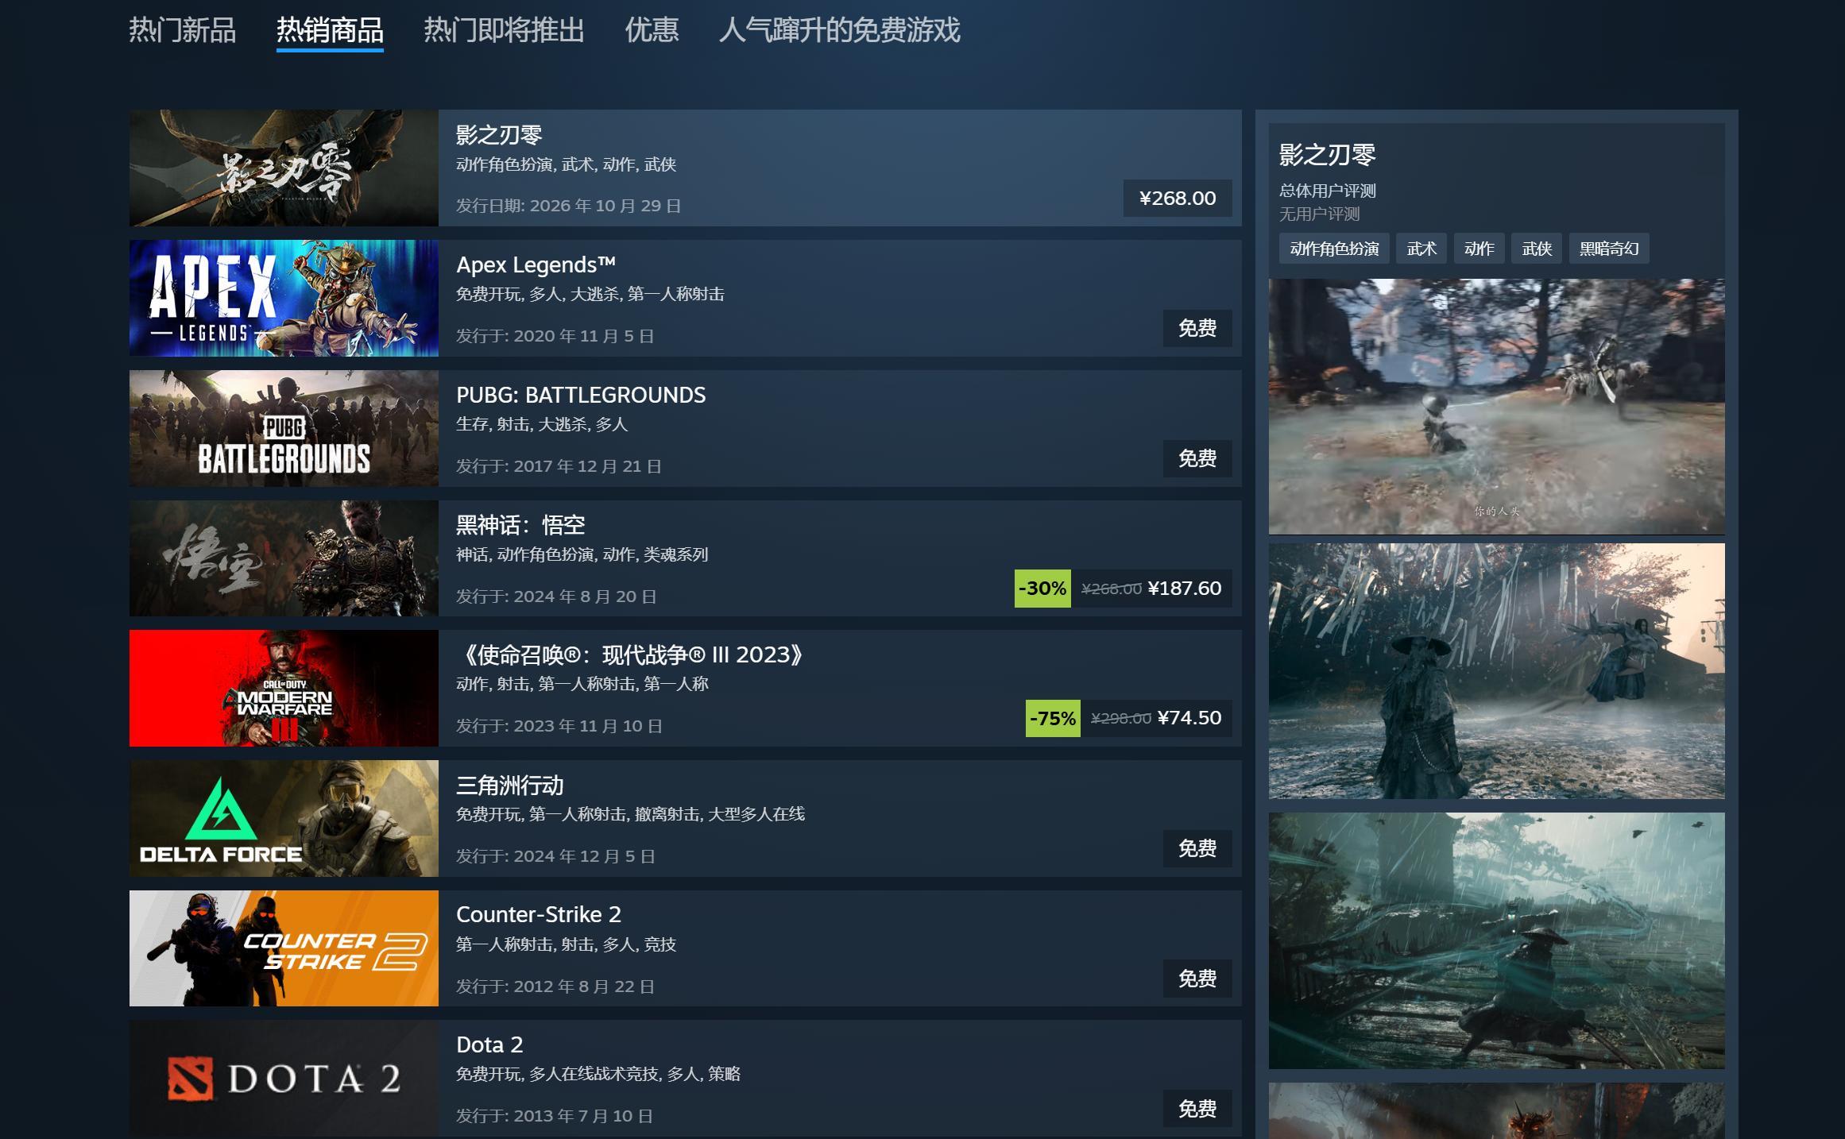Click the 发行于: 2013 年 7 月 10 日 text
This screenshot has width=1845, height=1139.
[555, 1116]
